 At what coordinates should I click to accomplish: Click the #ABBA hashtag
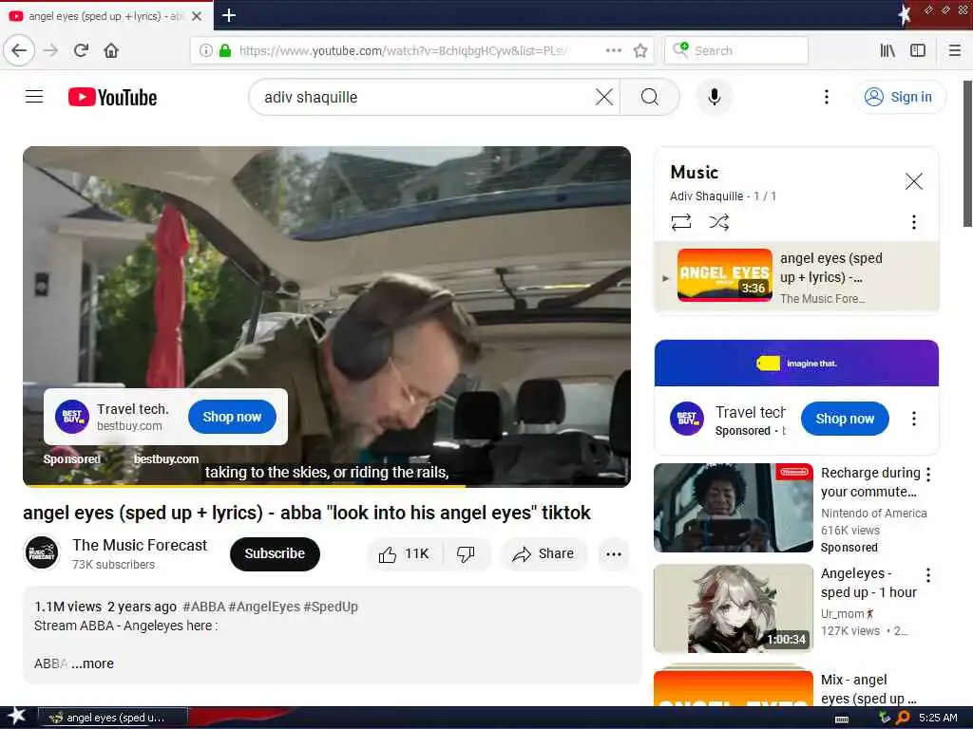pyautogui.click(x=203, y=607)
